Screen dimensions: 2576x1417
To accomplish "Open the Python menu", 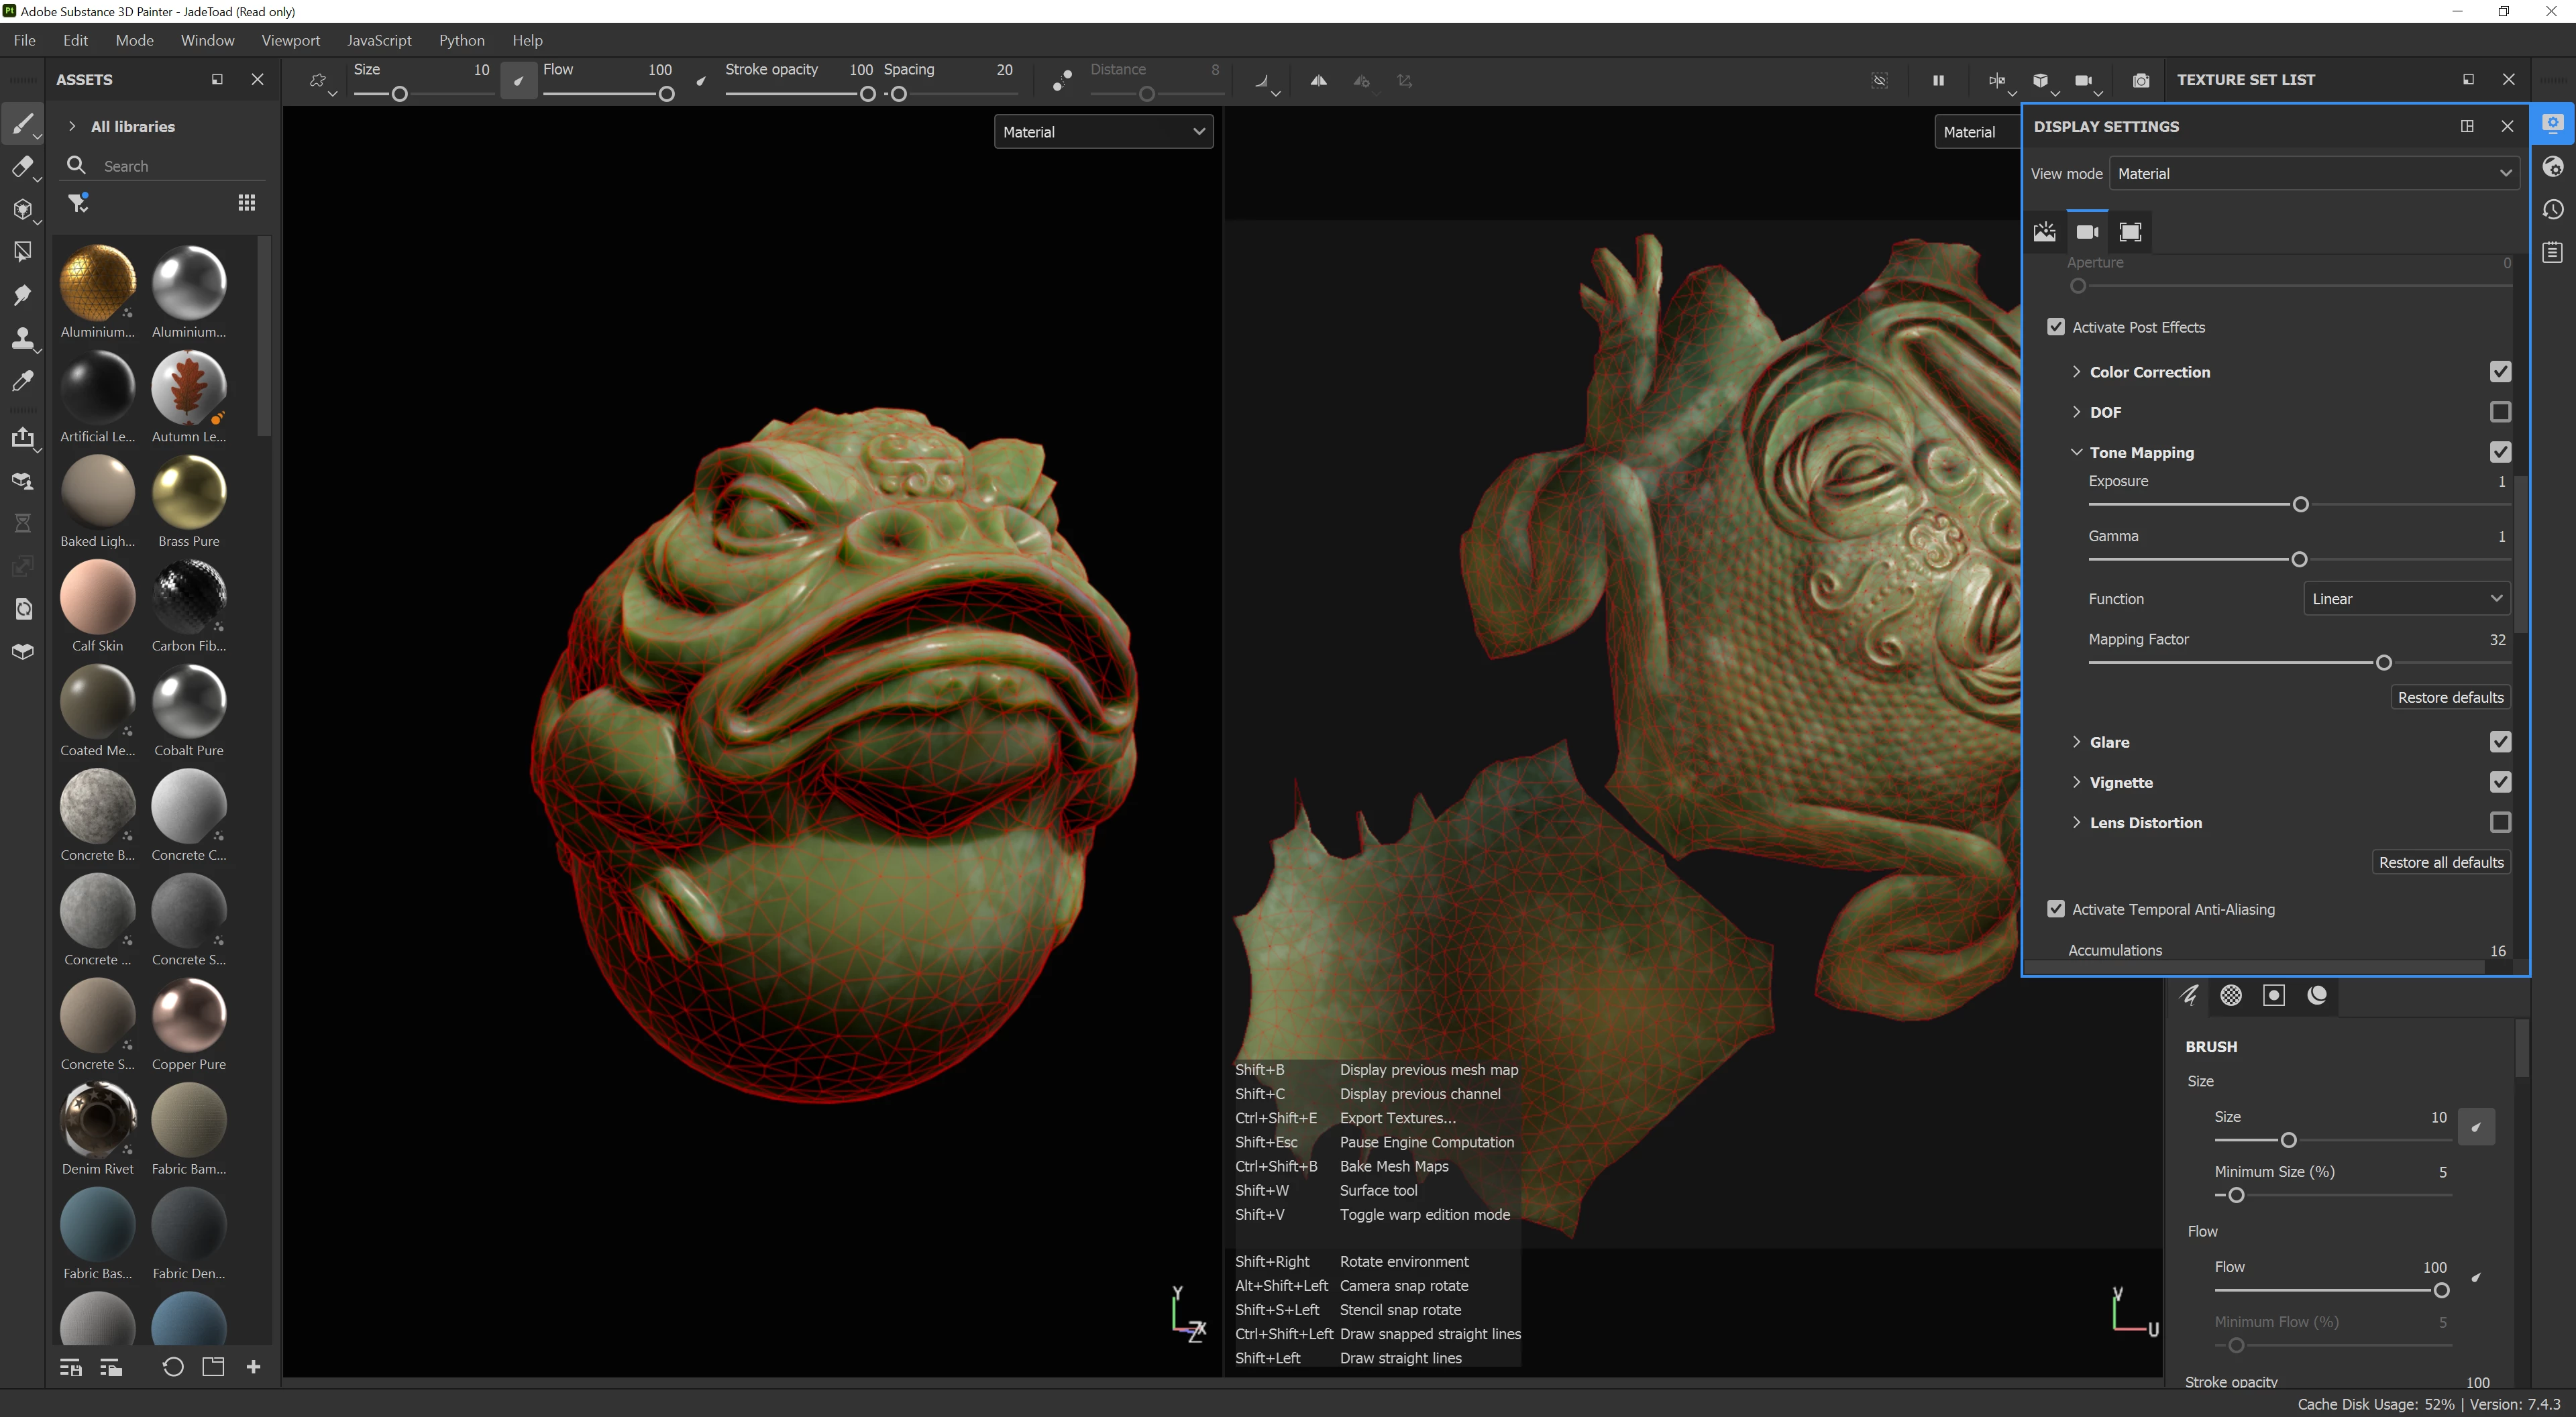I will (461, 40).
